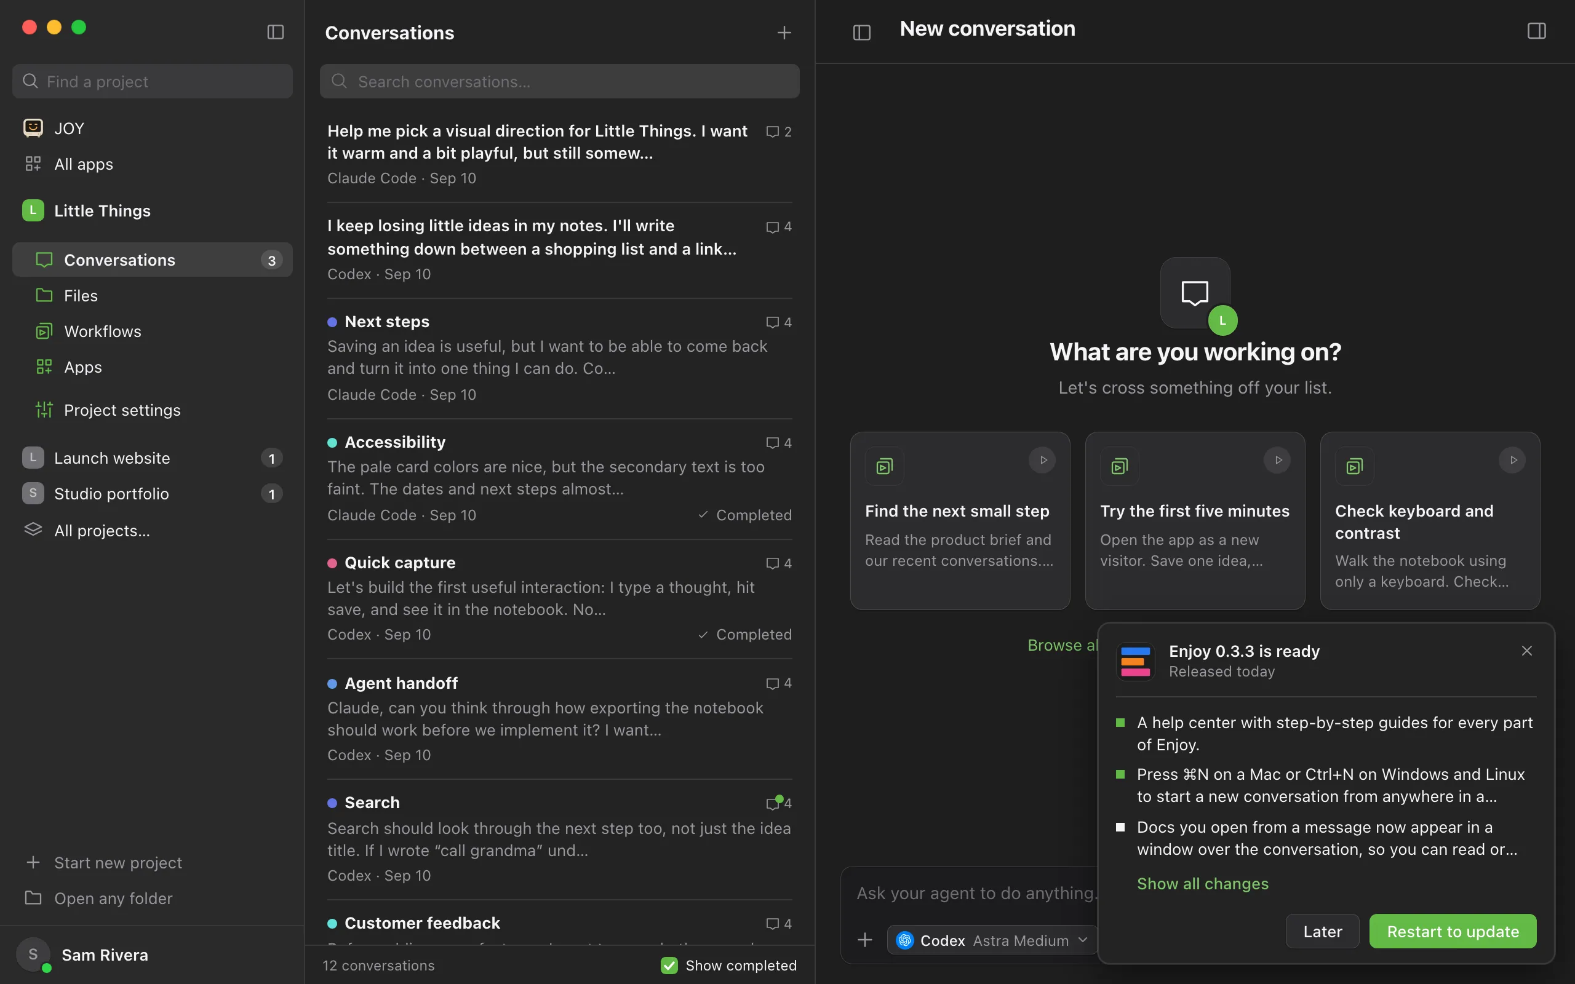Click workflow icon on Check keyboard and contrast
This screenshot has width=1575, height=984.
click(x=1354, y=466)
